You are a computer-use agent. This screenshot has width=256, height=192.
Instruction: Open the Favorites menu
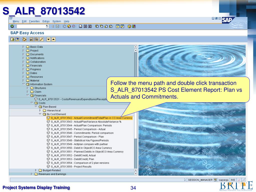click(34, 21)
